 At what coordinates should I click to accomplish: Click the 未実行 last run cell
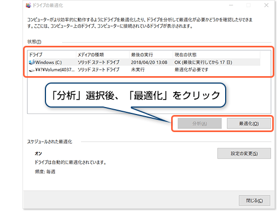(x=138, y=70)
